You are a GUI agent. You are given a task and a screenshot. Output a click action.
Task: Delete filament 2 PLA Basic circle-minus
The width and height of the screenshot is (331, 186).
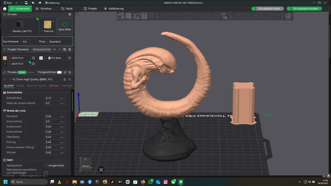[x=70, y=58]
